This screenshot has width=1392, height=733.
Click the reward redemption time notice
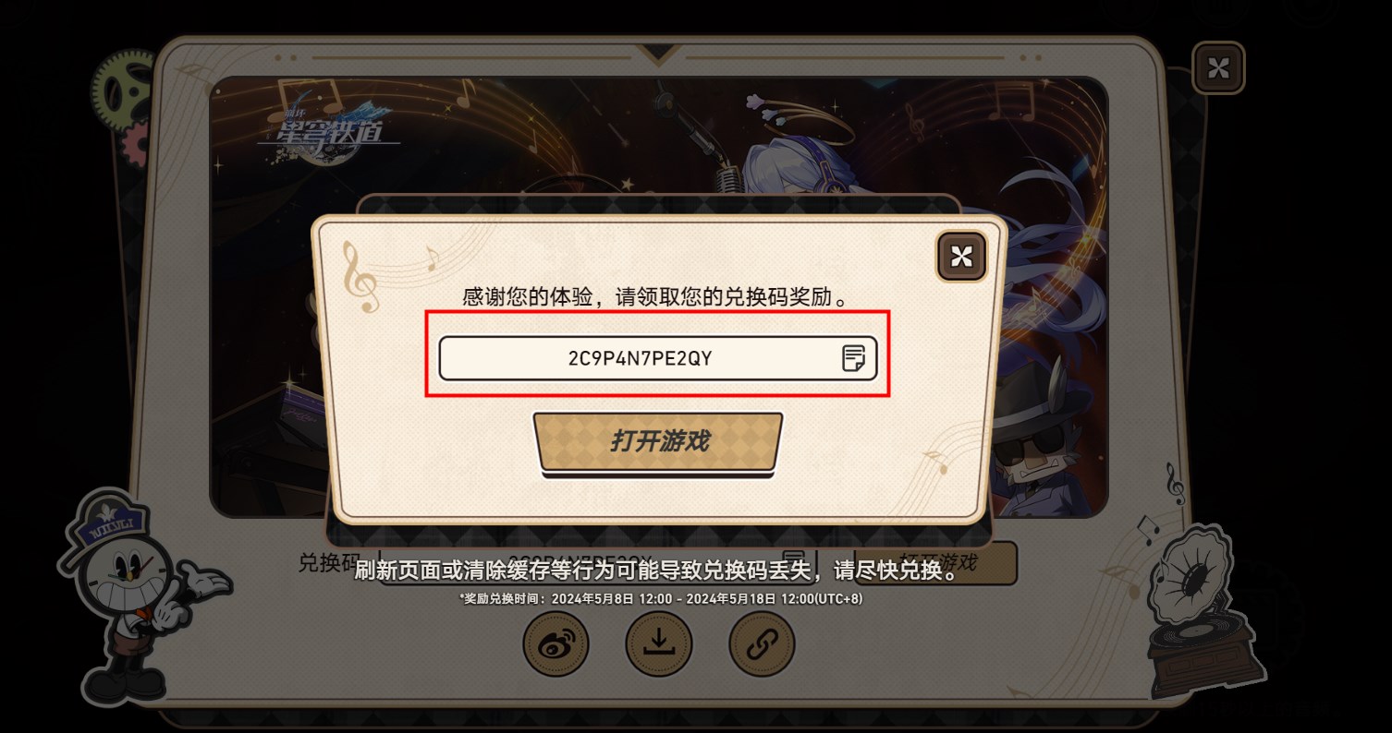[660, 598]
